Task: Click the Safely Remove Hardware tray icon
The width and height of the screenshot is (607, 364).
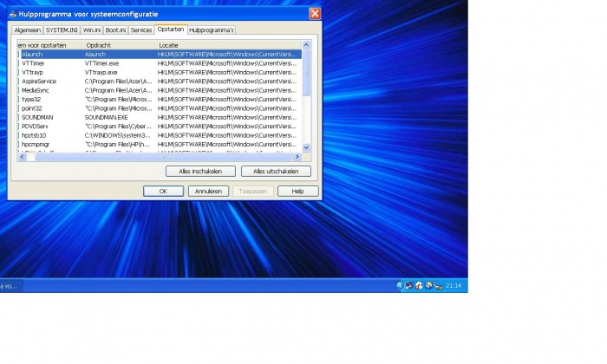Action: (438, 286)
